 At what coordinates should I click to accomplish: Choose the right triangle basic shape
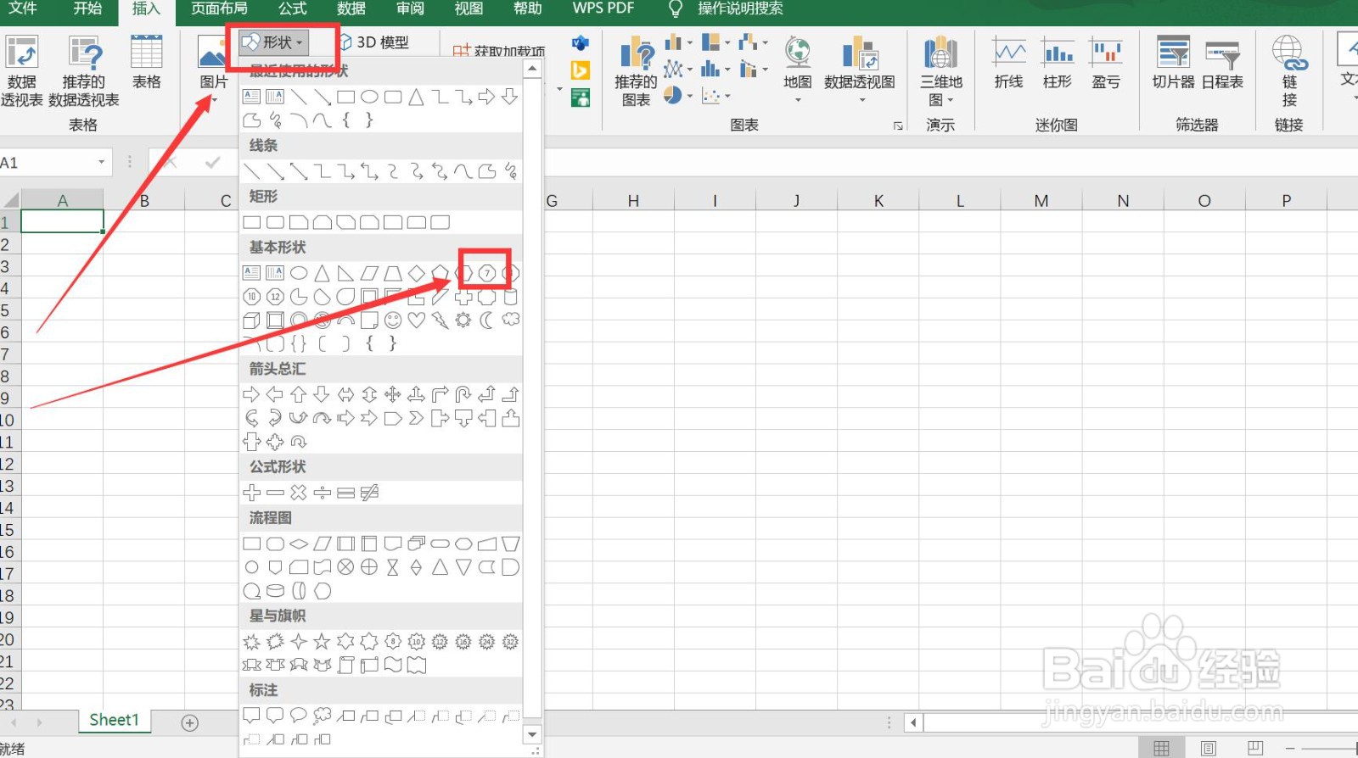pos(345,273)
